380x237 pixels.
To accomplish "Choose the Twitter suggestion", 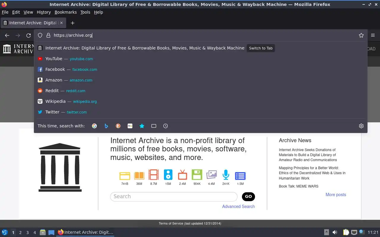I will (200, 112).
